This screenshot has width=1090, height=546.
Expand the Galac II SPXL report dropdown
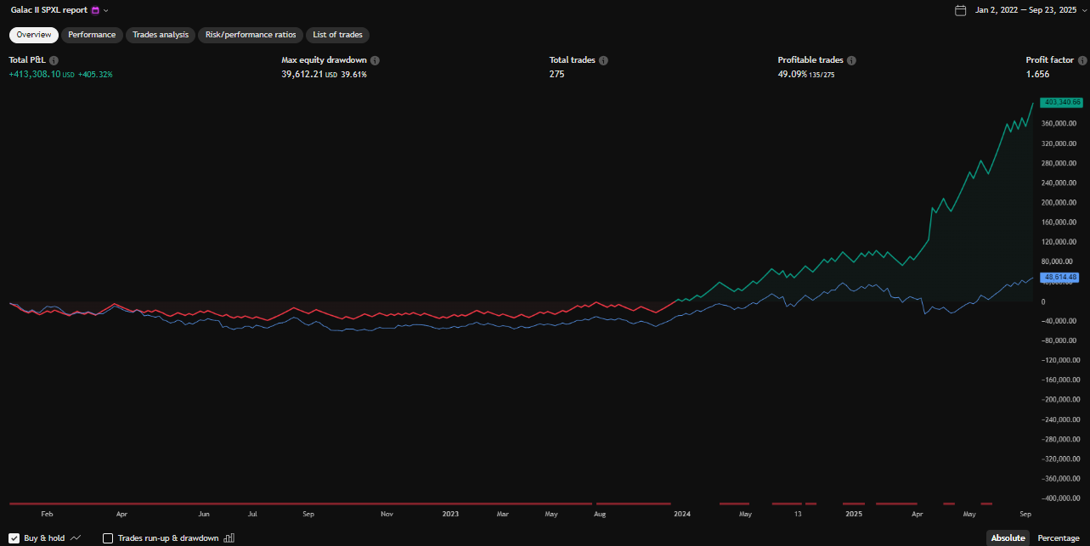coord(106,10)
